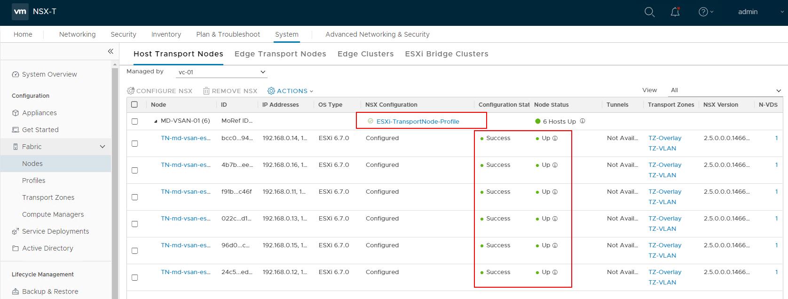Check the row with ID 24c5...ed
Screen dimensions: 788x299
(134, 277)
